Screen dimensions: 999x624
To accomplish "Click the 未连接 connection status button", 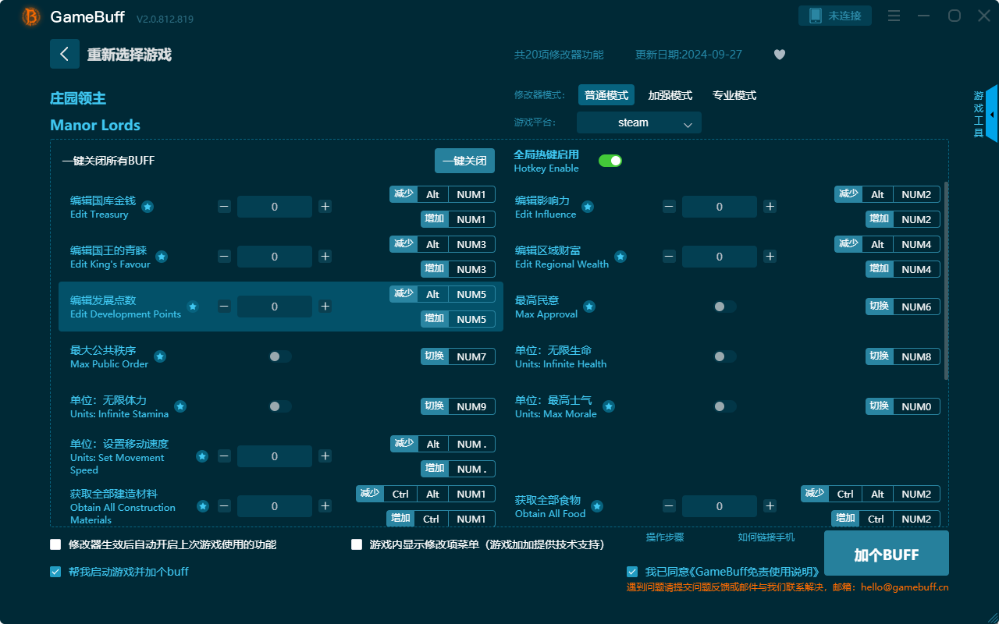I will click(x=835, y=16).
